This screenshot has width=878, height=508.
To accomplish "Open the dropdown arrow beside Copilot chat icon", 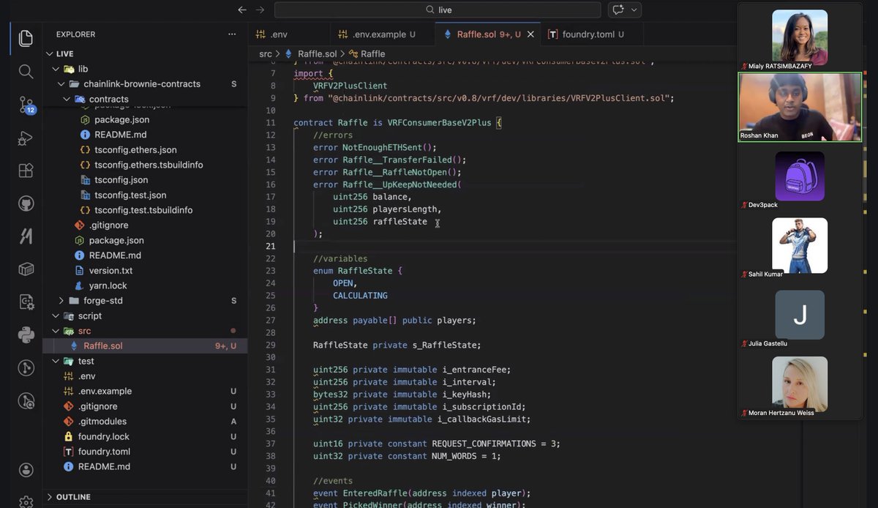I will [634, 10].
